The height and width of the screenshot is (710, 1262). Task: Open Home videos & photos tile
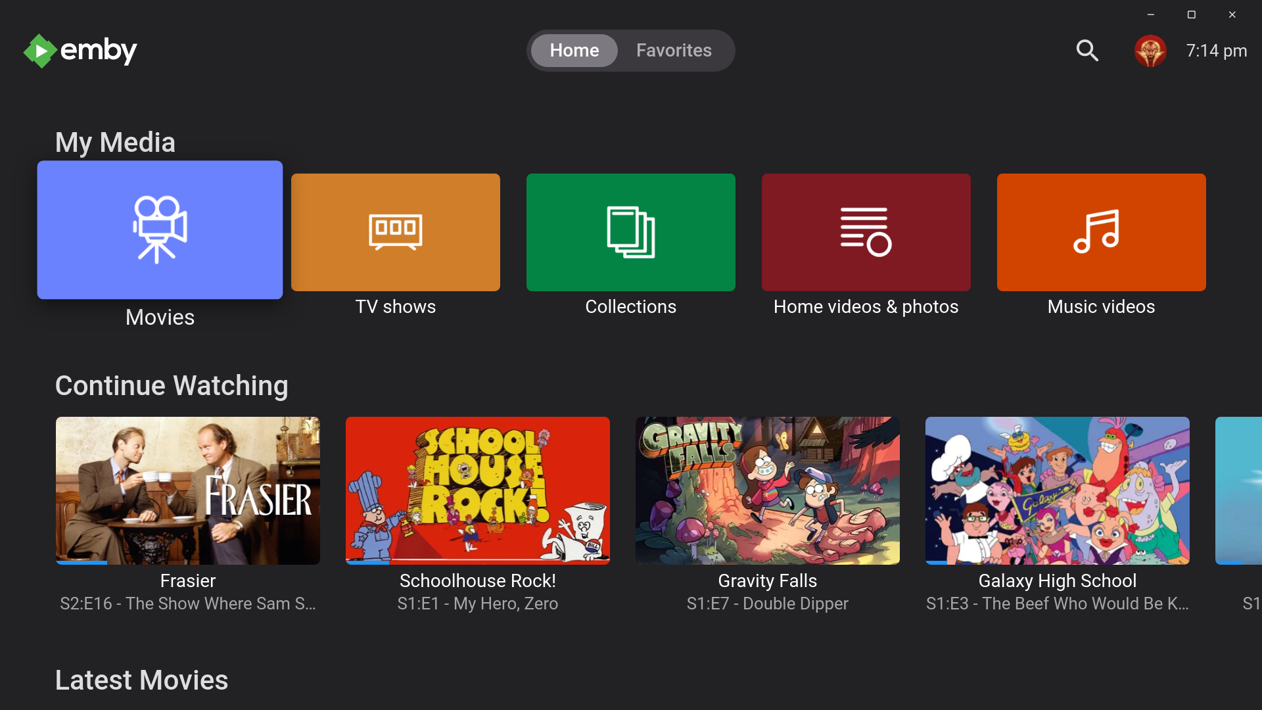pyautogui.click(x=866, y=232)
